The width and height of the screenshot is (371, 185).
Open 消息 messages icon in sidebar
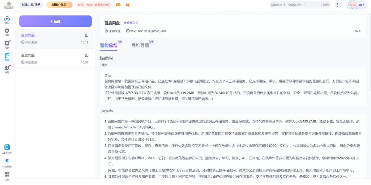[7, 69]
